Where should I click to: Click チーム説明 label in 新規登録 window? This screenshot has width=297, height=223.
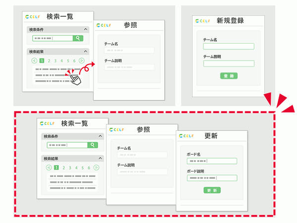coord(212,56)
